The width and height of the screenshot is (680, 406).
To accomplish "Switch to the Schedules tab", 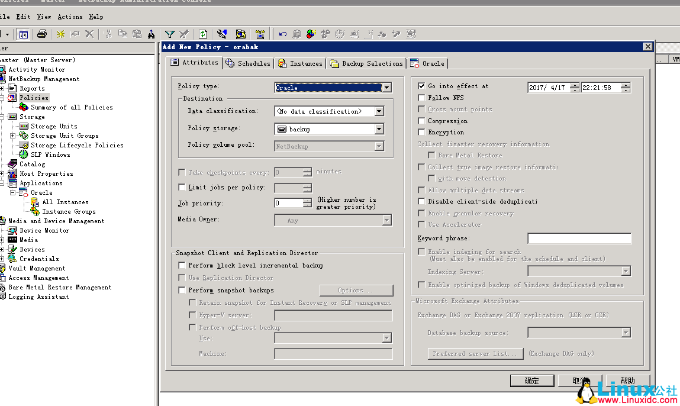I will point(248,63).
